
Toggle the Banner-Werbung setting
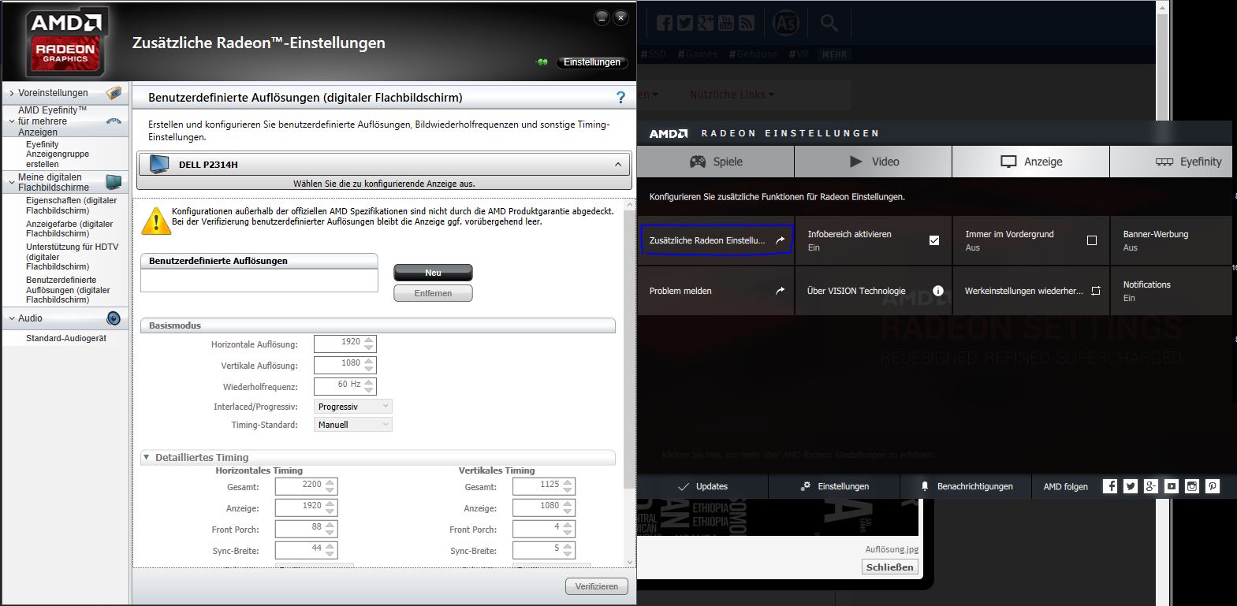[1171, 240]
